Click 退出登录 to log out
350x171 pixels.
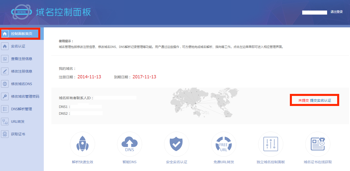pos(336,12)
